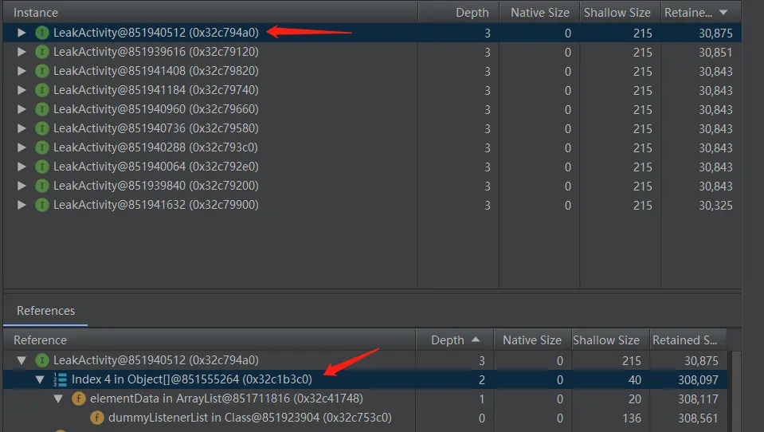
Task: Sort instances by Native Size header
Action: (x=539, y=12)
